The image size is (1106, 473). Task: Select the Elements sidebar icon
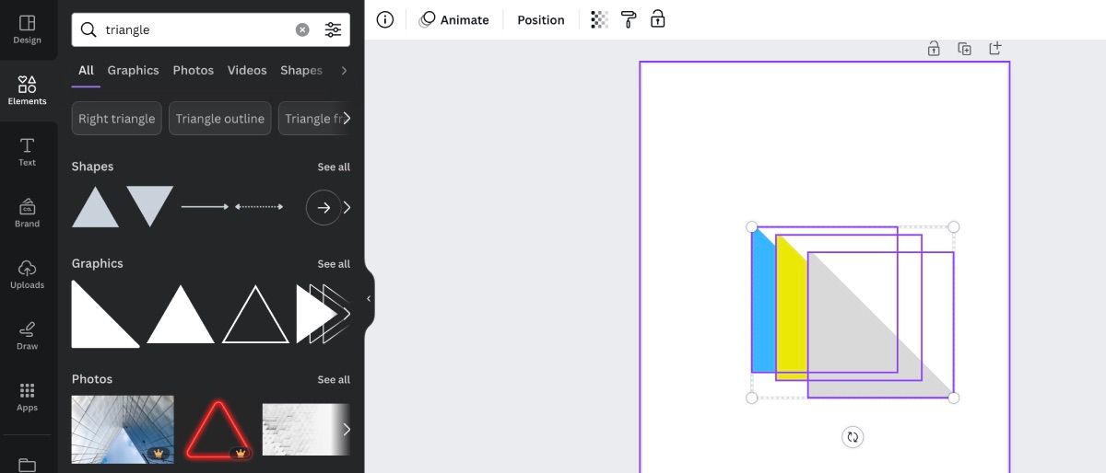[27, 90]
